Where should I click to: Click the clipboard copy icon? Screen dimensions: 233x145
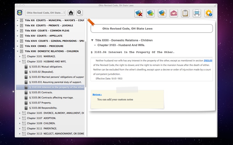point(185,13)
